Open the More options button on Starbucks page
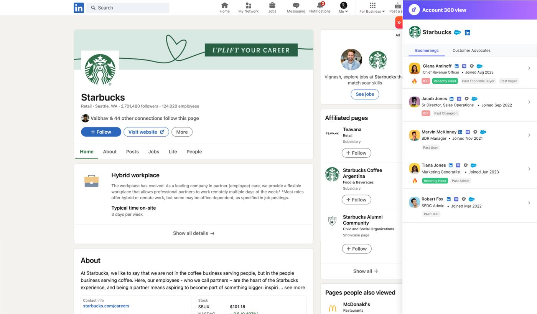Screen dimensions: 537x314 [182, 132]
